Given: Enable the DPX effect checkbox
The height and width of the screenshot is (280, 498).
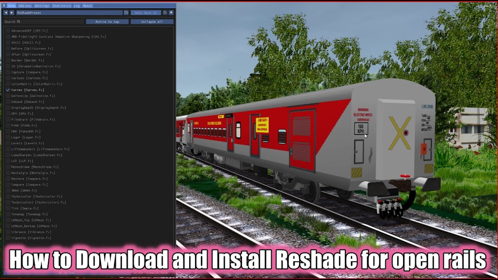Looking at the screenshot, I should pyautogui.click(x=7, y=114).
